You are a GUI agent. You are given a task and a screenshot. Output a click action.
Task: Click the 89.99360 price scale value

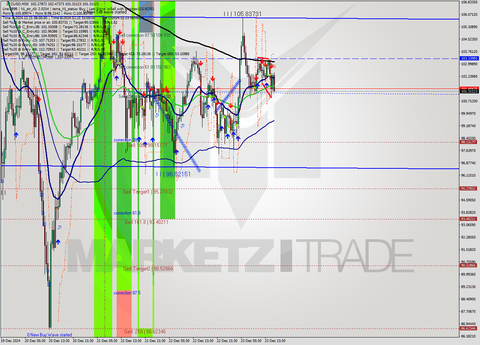pos(469,274)
